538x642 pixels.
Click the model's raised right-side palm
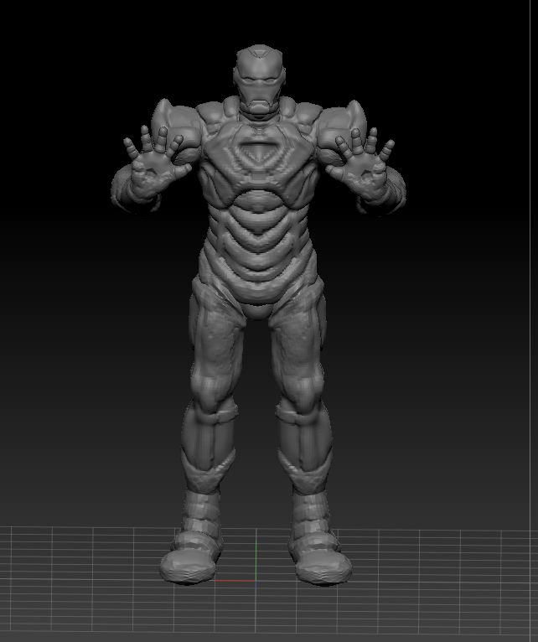click(365, 173)
